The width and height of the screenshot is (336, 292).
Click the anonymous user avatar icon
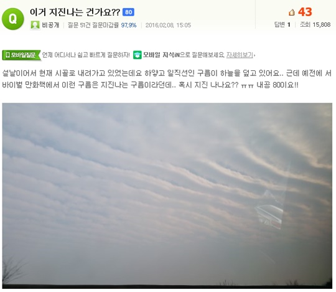(x=35, y=25)
